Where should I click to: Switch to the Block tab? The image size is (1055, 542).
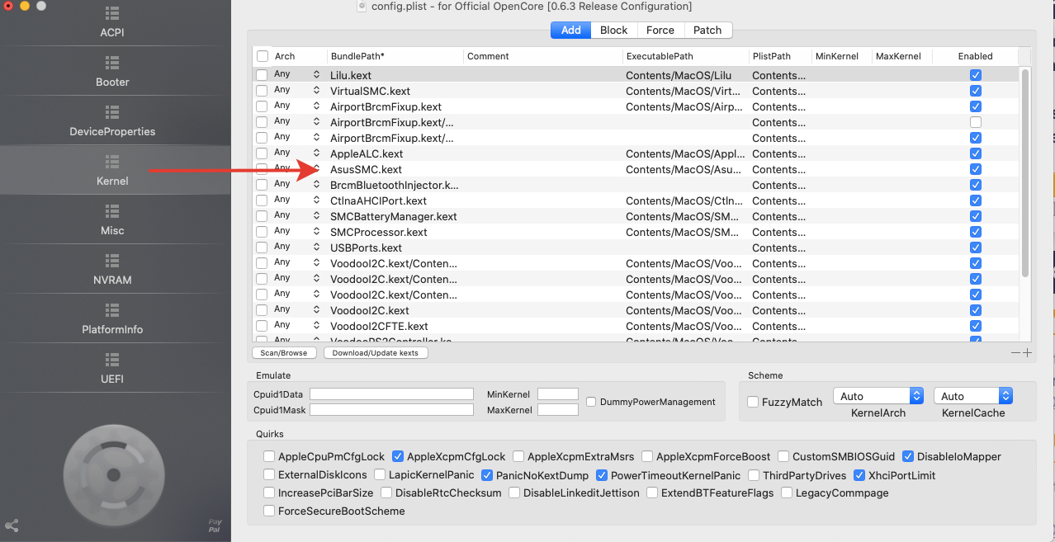(613, 30)
